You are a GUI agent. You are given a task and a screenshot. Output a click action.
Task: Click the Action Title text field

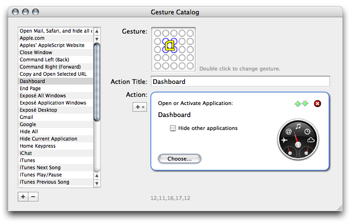click(x=240, y=82)
